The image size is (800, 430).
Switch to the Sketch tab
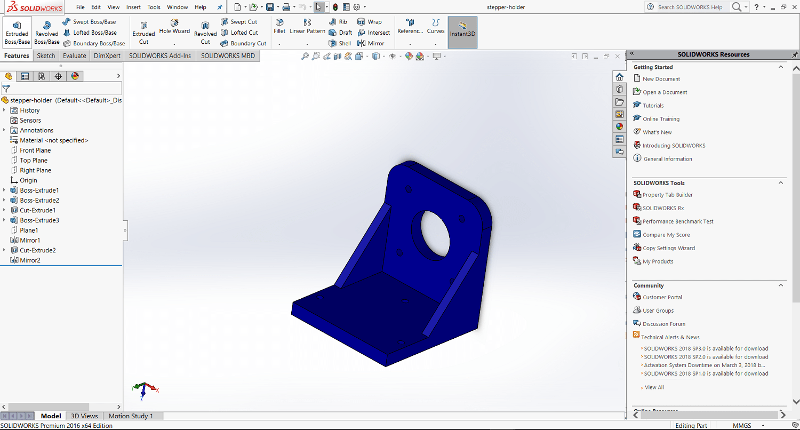[x=46, y=55]
